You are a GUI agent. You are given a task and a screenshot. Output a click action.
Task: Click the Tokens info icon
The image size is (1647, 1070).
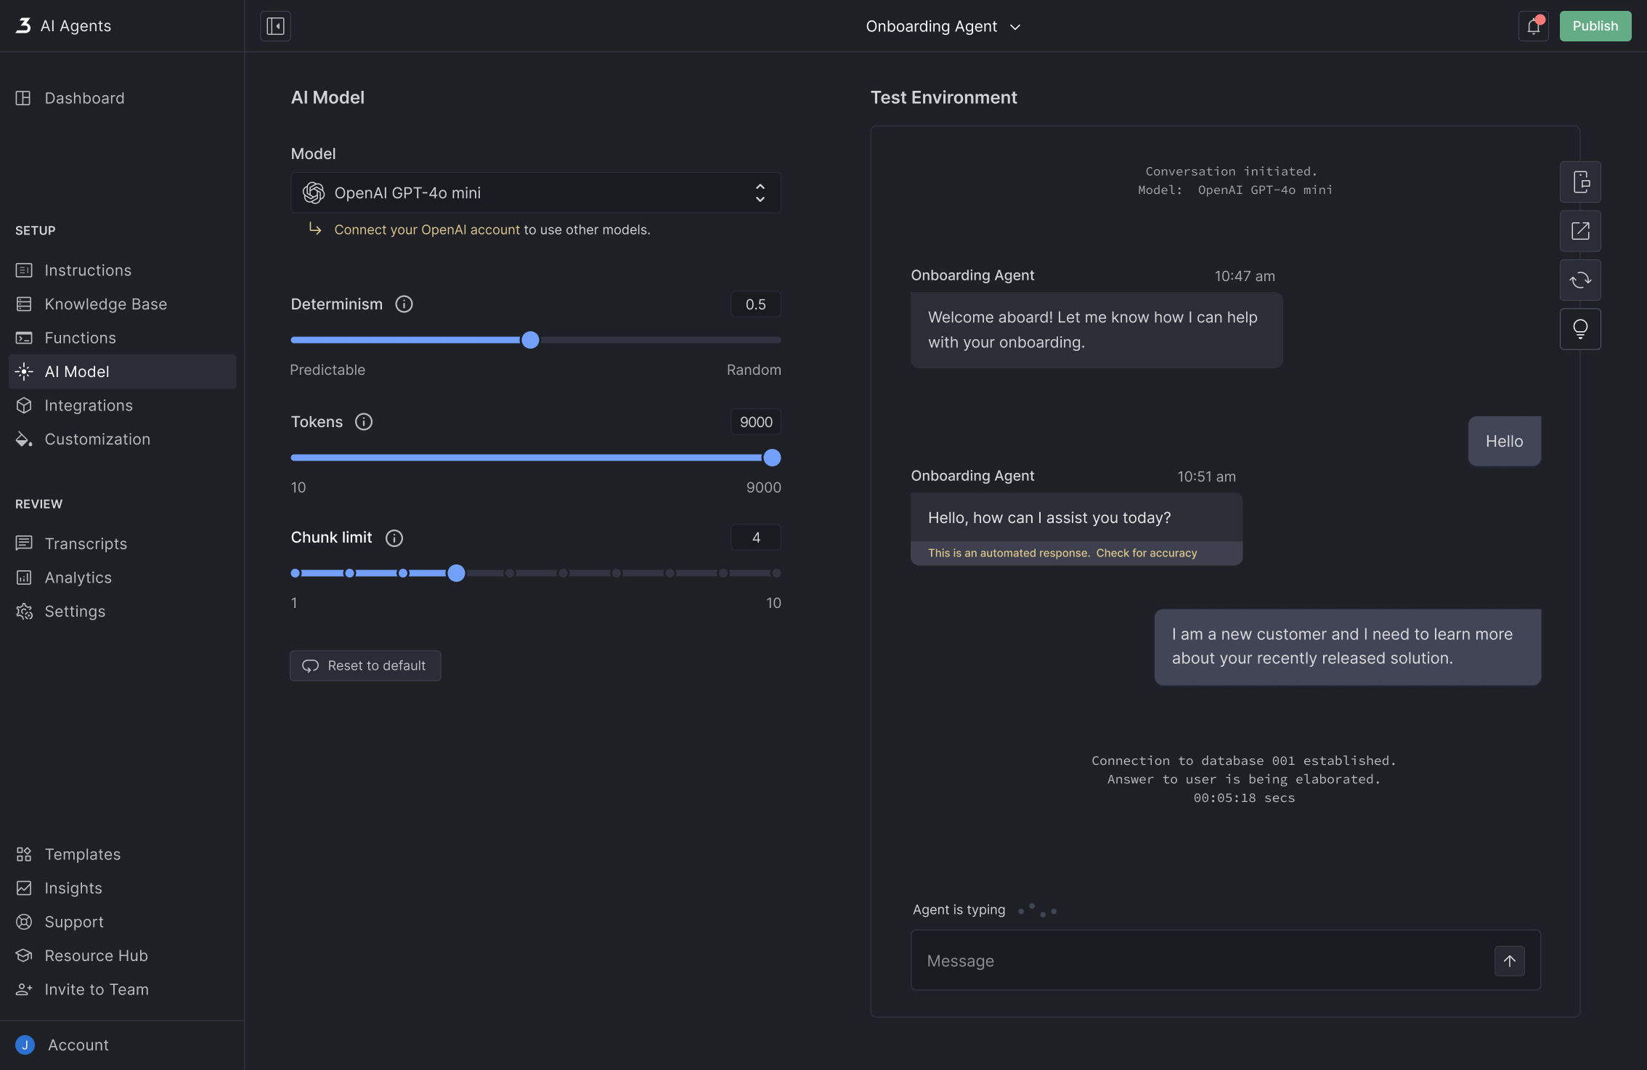pos(364,422)
